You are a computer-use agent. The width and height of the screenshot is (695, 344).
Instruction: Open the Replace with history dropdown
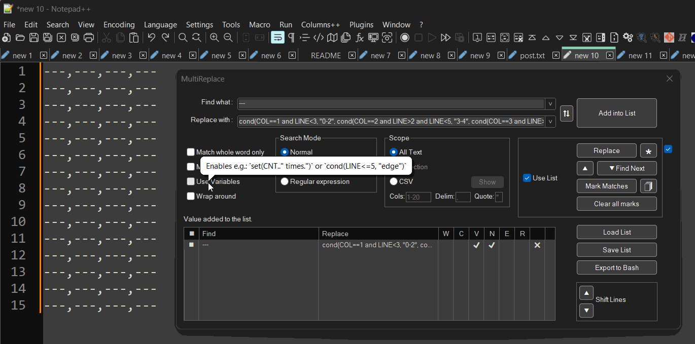pyautogui.click(x=550, y=121)
